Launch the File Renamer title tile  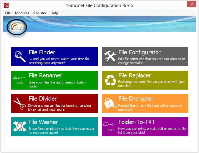45,75
